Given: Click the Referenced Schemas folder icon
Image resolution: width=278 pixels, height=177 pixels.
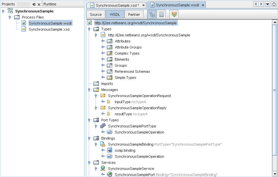Looking at the screenshot, I should (x=110, y=71).
